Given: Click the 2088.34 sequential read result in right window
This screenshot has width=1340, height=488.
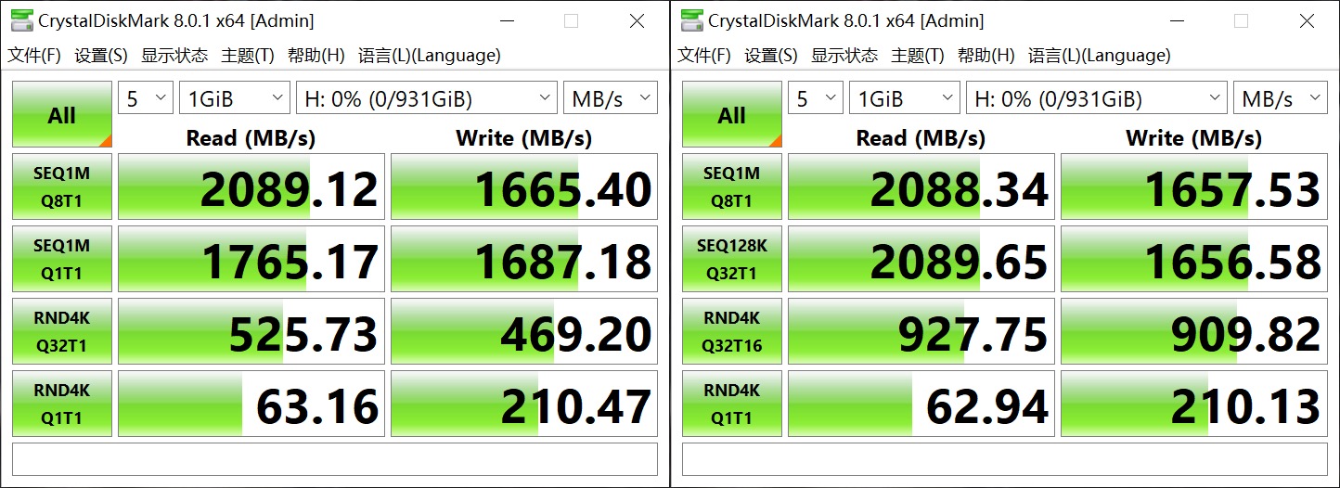Looking at the screenshot, I should click(x=921, y=187).
